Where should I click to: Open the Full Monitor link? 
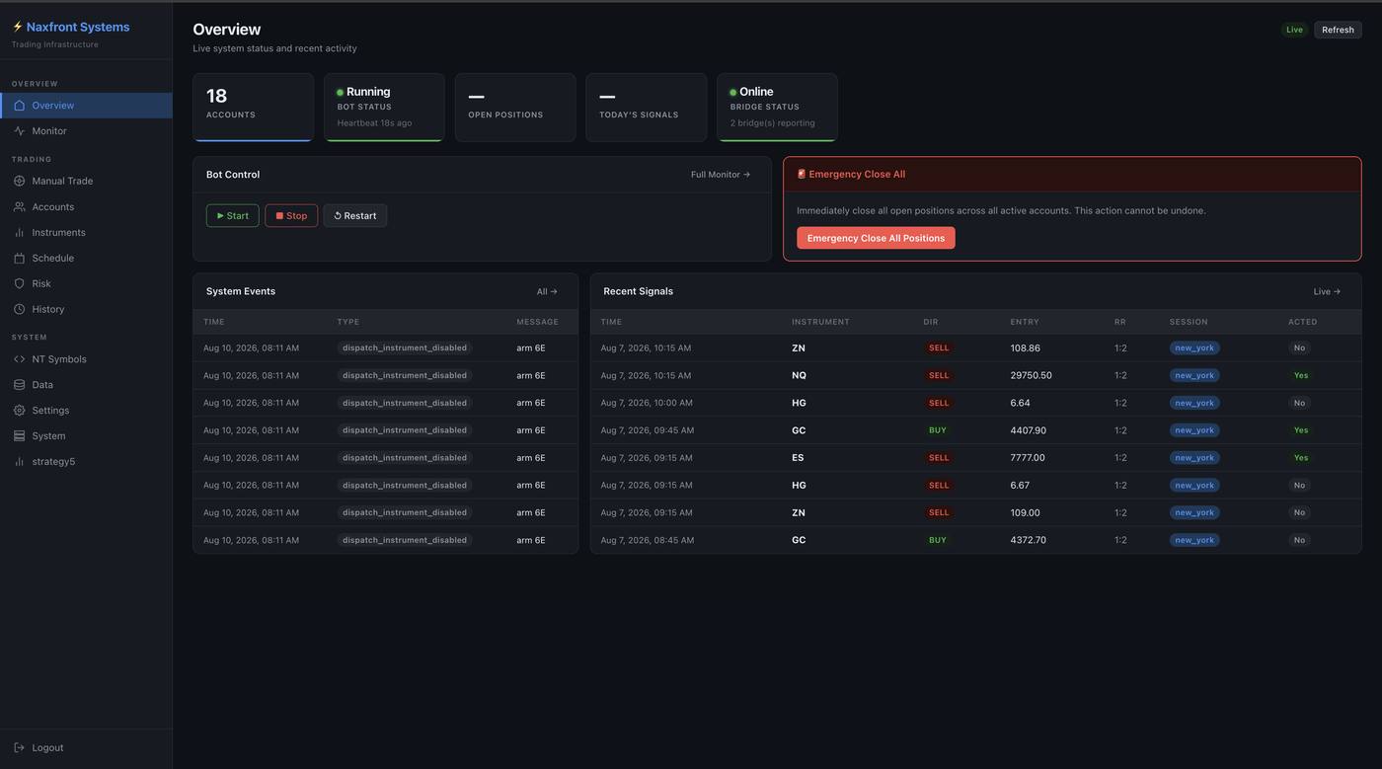721,175
